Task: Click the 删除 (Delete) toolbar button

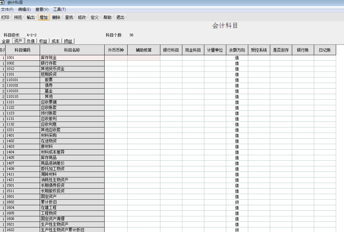Action: [56, 17]
